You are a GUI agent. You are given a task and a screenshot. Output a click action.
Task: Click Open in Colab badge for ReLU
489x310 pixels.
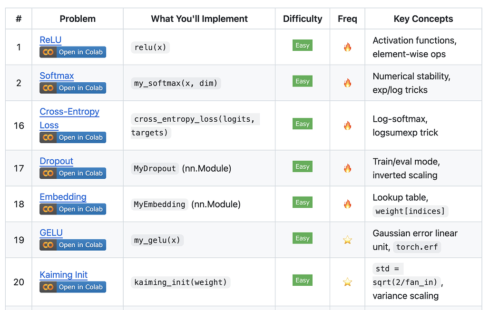pos(73,52)
